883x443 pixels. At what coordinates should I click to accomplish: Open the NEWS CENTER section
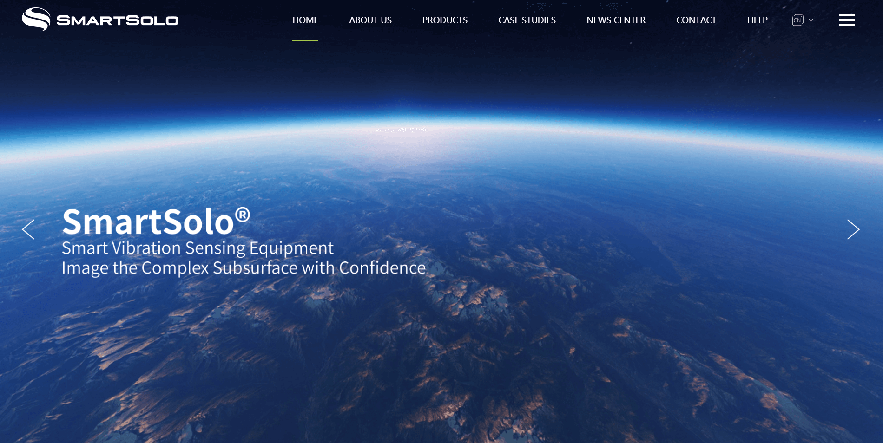coord(616,20)
